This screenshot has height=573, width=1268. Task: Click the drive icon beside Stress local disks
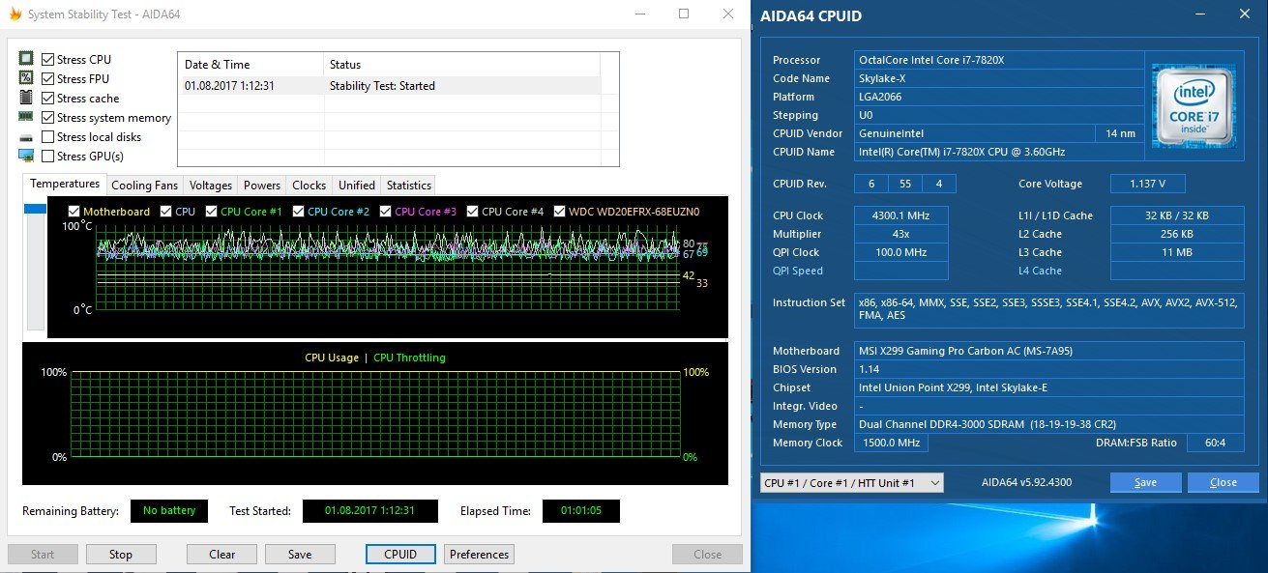26,137
